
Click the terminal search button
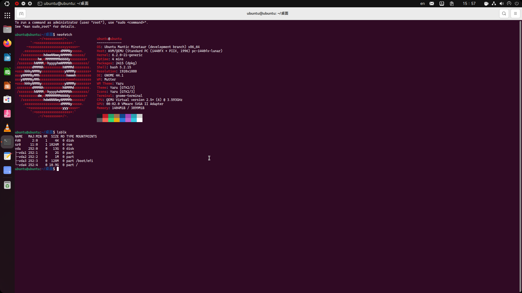click(x=504, y=14)
